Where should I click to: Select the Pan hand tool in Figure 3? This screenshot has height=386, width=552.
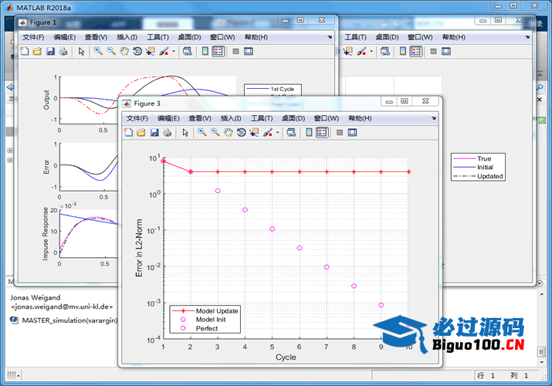[228, 133]
